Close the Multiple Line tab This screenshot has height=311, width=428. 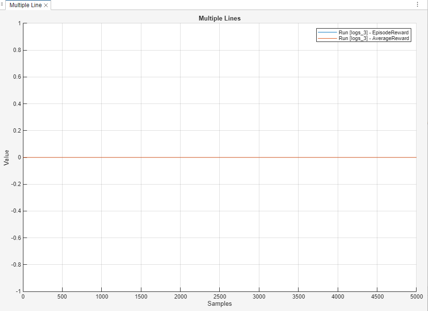click(46, 5)
